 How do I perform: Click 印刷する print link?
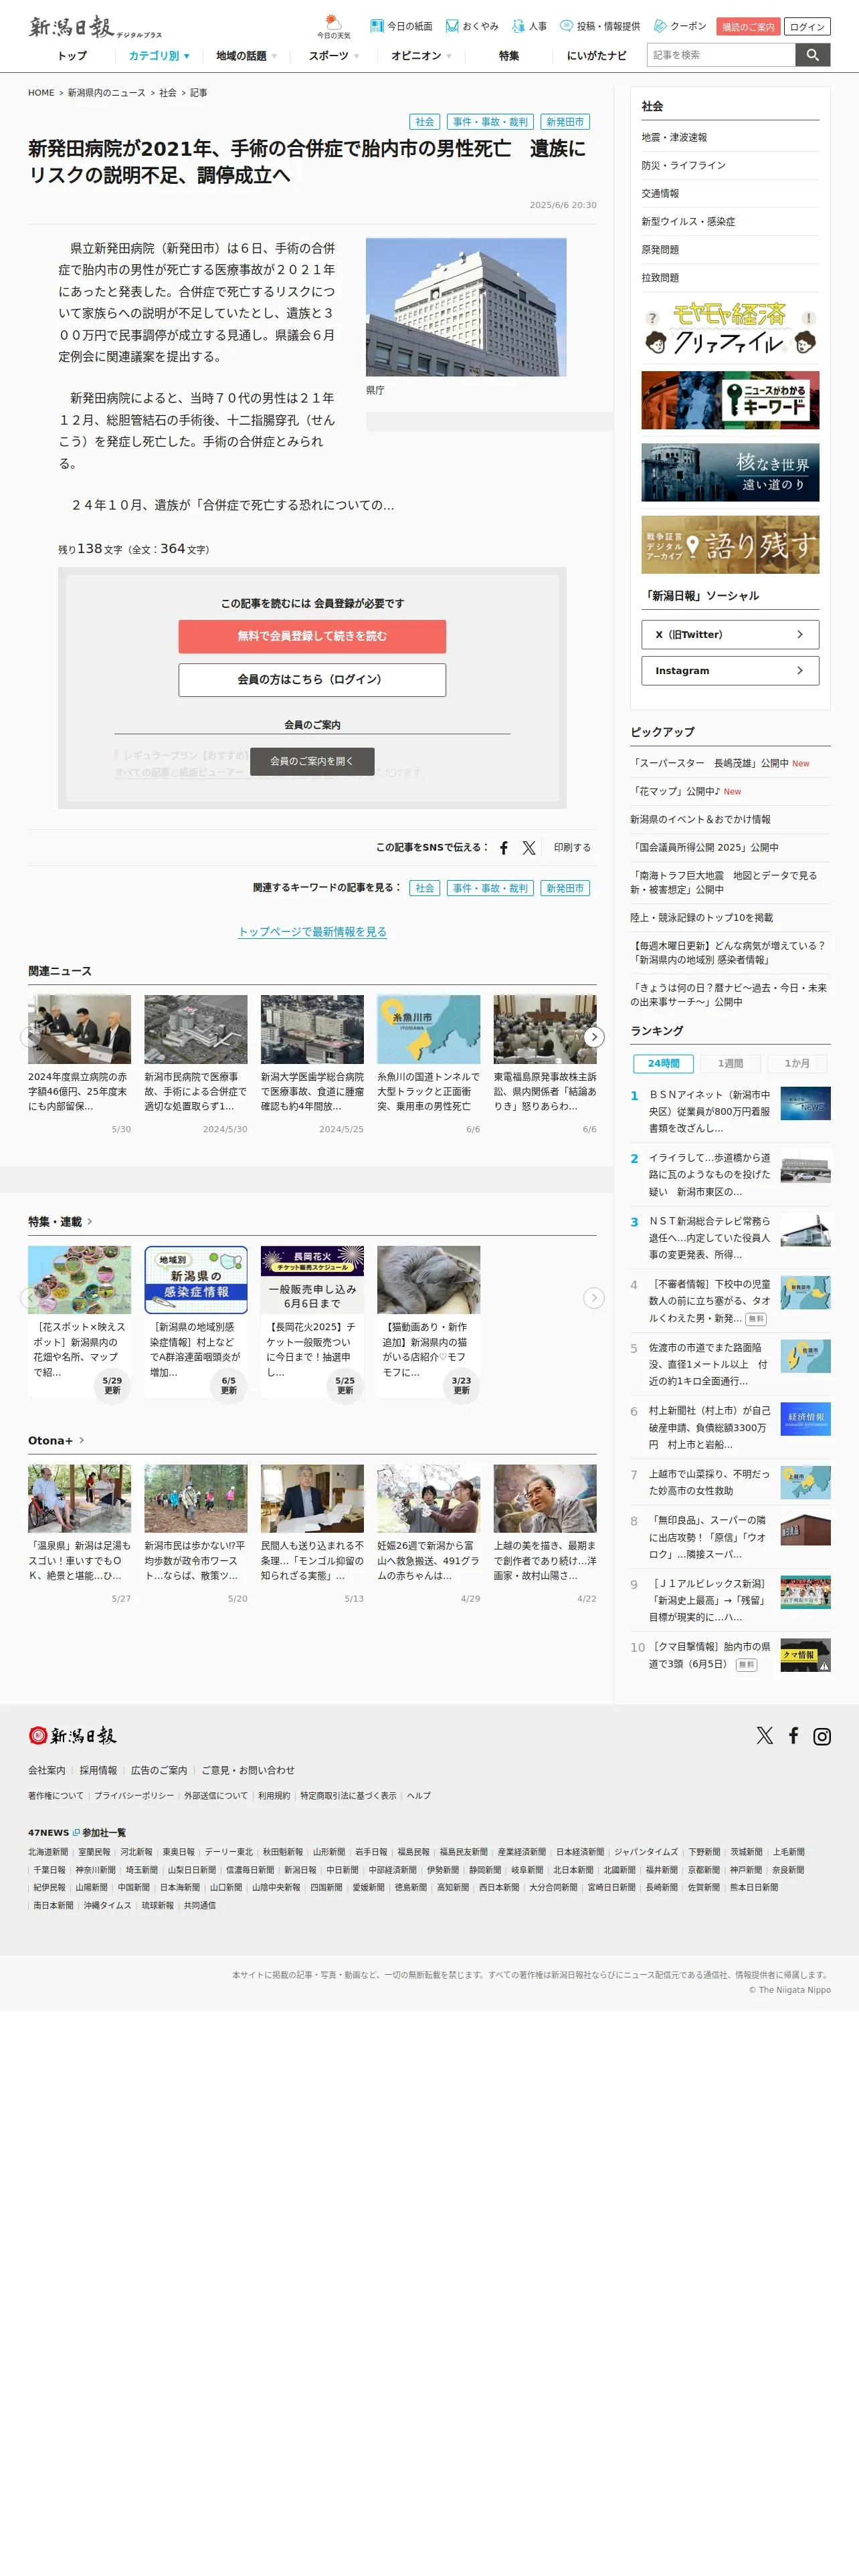tap(572, 848)
